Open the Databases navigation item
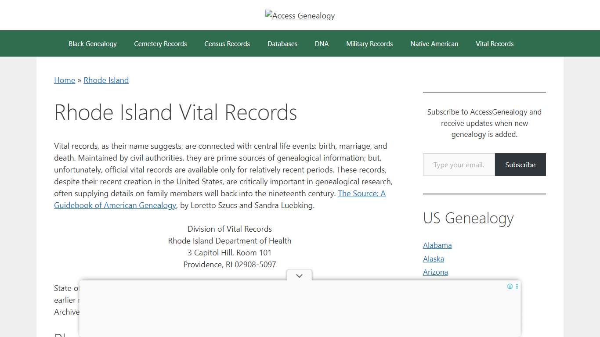The width and height of the screenshot is (600, 337). [282, 43]
